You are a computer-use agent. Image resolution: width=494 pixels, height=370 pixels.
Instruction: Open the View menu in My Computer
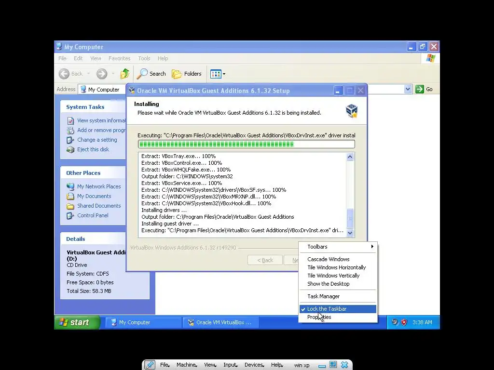(x=96, y=58)
